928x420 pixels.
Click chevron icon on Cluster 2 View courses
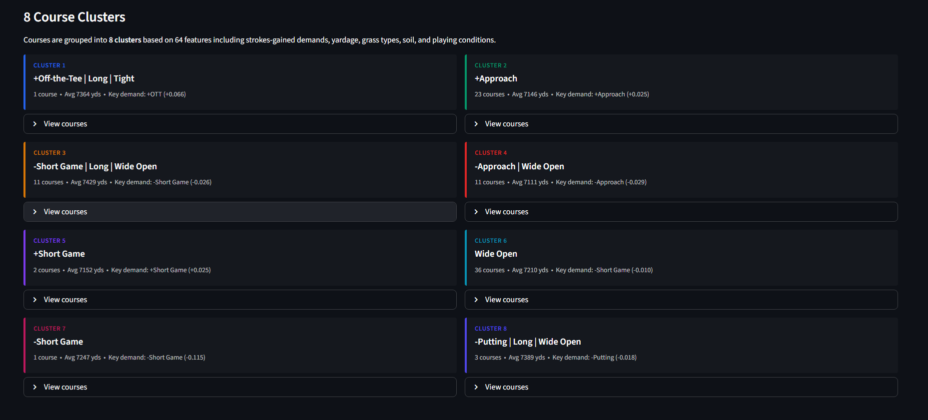click(x=476, y=124)
